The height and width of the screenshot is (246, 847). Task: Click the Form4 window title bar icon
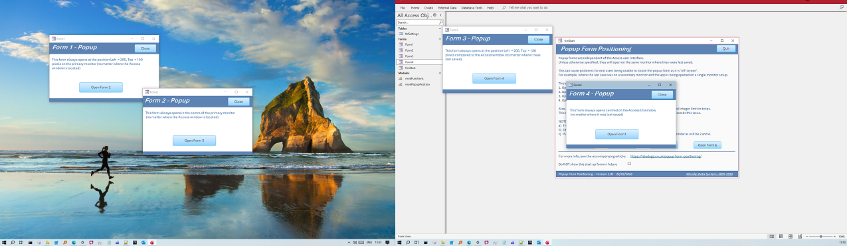[570, 85]
